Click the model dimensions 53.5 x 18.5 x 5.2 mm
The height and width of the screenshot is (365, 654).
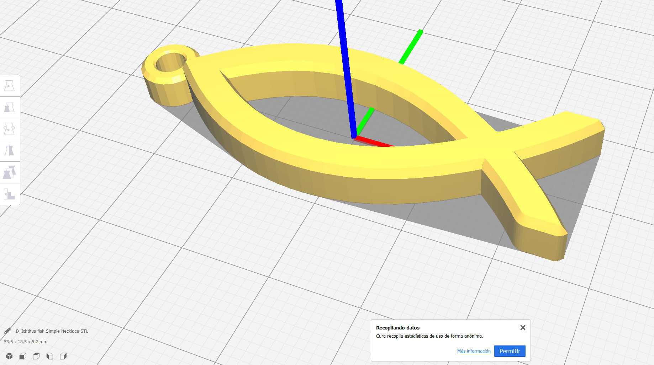tap(26, 342)
